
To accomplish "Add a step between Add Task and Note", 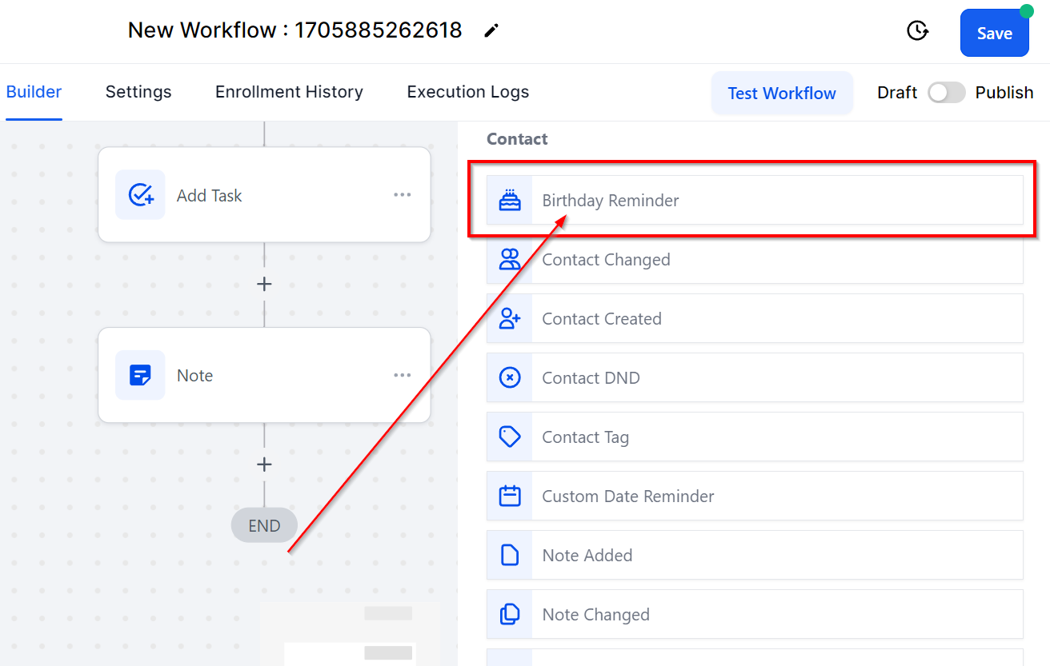I will click(264, 285).
